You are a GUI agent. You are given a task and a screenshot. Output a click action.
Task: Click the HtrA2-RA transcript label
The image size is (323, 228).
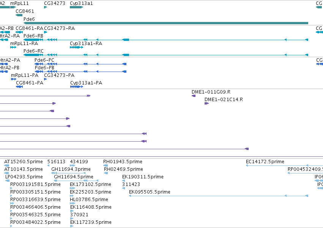(10, 36)
